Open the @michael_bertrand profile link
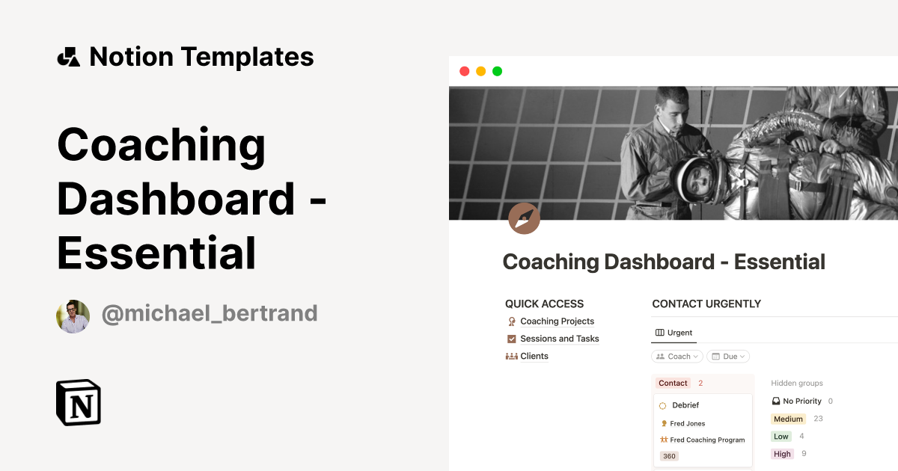 210,313
